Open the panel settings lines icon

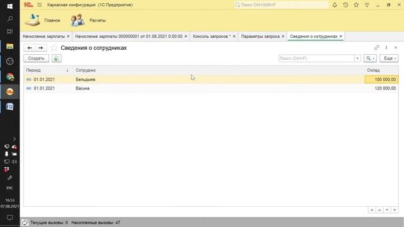coord(367,4)
